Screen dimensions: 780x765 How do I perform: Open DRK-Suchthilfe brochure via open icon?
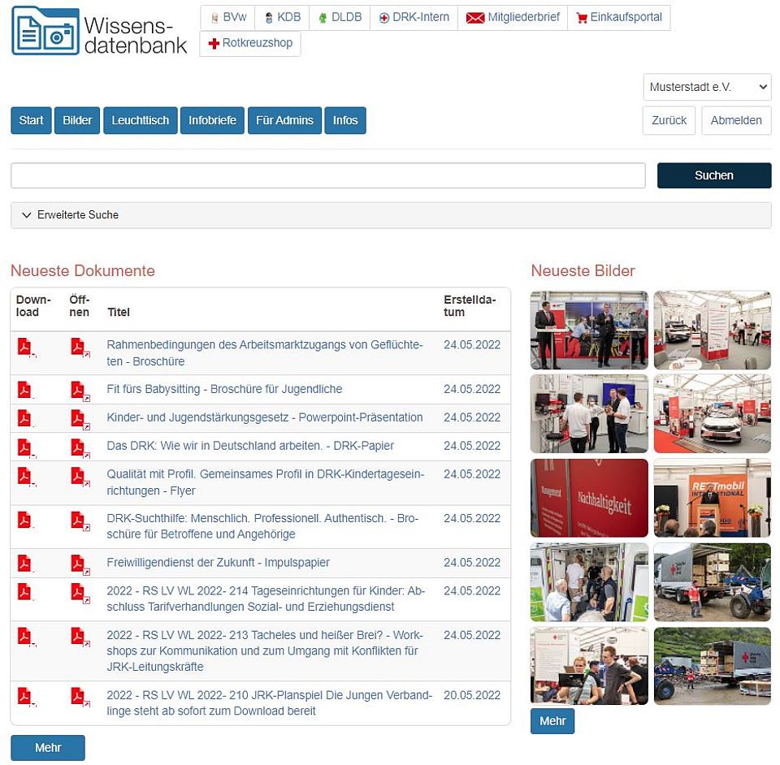pyautogui.click(x=79, y=520)
